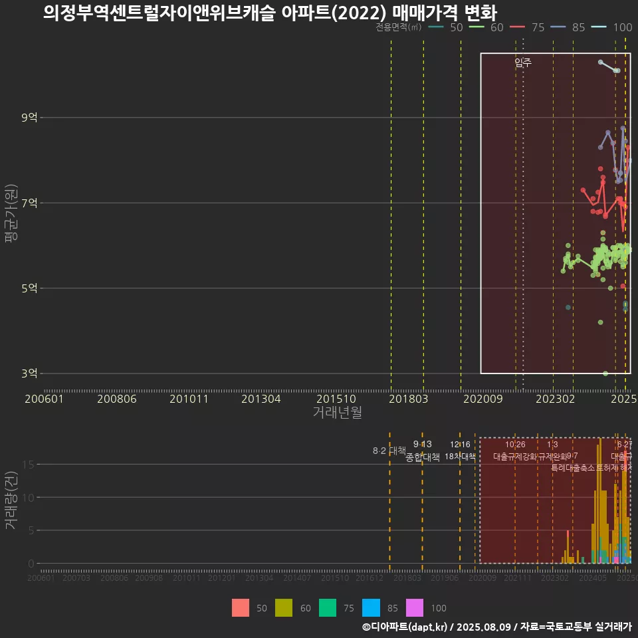
Task: Click '202405' on the volume chart x-axis
Action: pos(593,578)
